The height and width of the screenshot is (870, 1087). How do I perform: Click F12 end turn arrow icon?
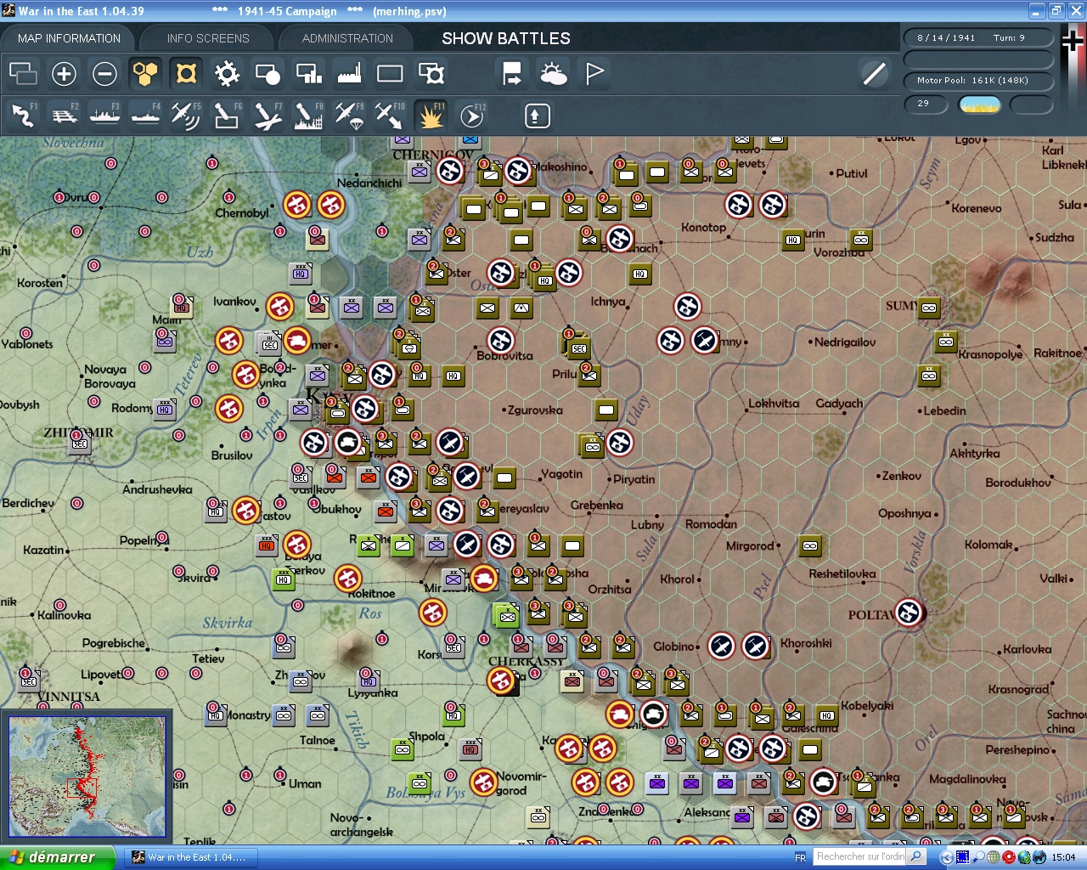click(471, 116)
